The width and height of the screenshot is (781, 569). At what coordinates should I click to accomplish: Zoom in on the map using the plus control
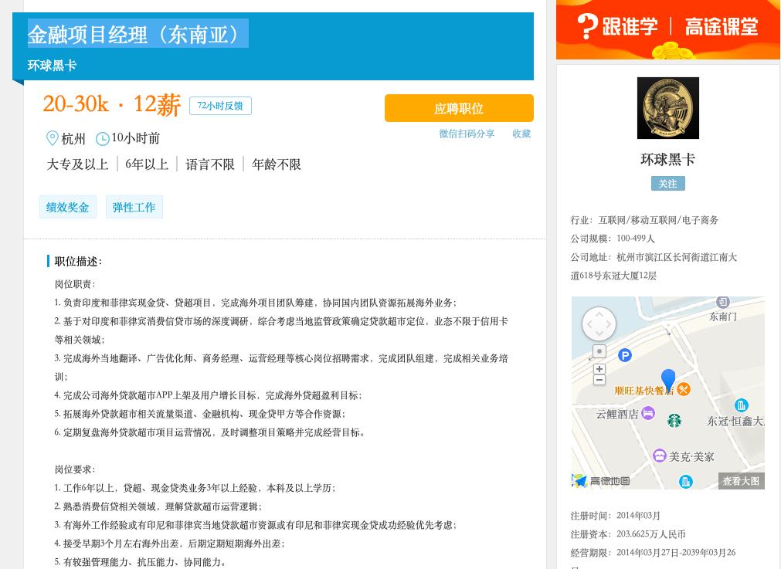(x=599, y=369)
